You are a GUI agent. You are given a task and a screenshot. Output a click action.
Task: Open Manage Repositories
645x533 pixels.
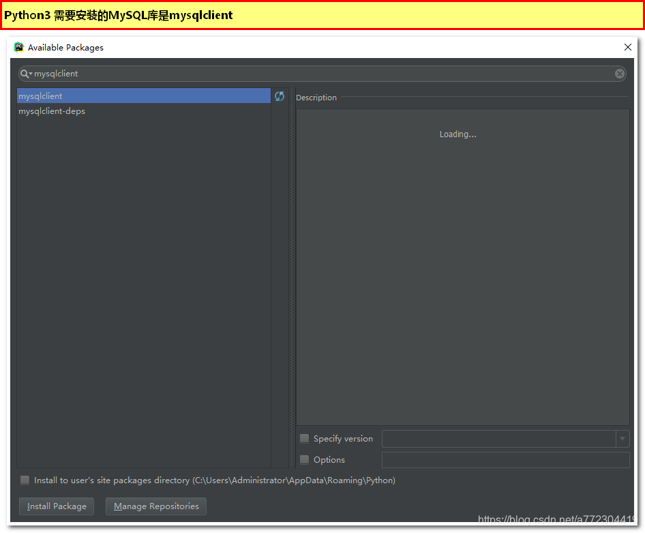(x=155, y=506)
